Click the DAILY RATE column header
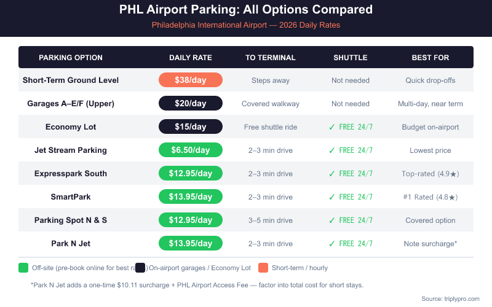Screen dimensions: 492x307 coord(191,58)
